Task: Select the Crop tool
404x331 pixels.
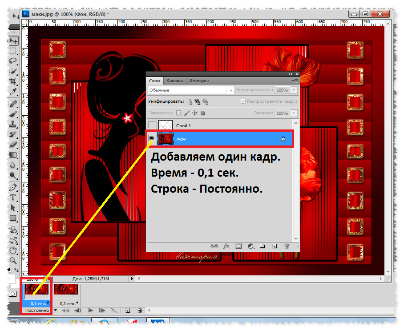Action: click(x=13, y=81)
